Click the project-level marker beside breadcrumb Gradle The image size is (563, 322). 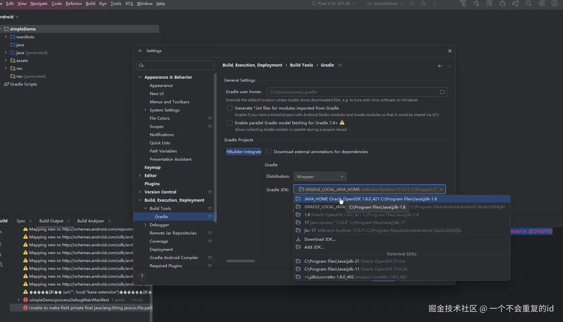point(340,65)
